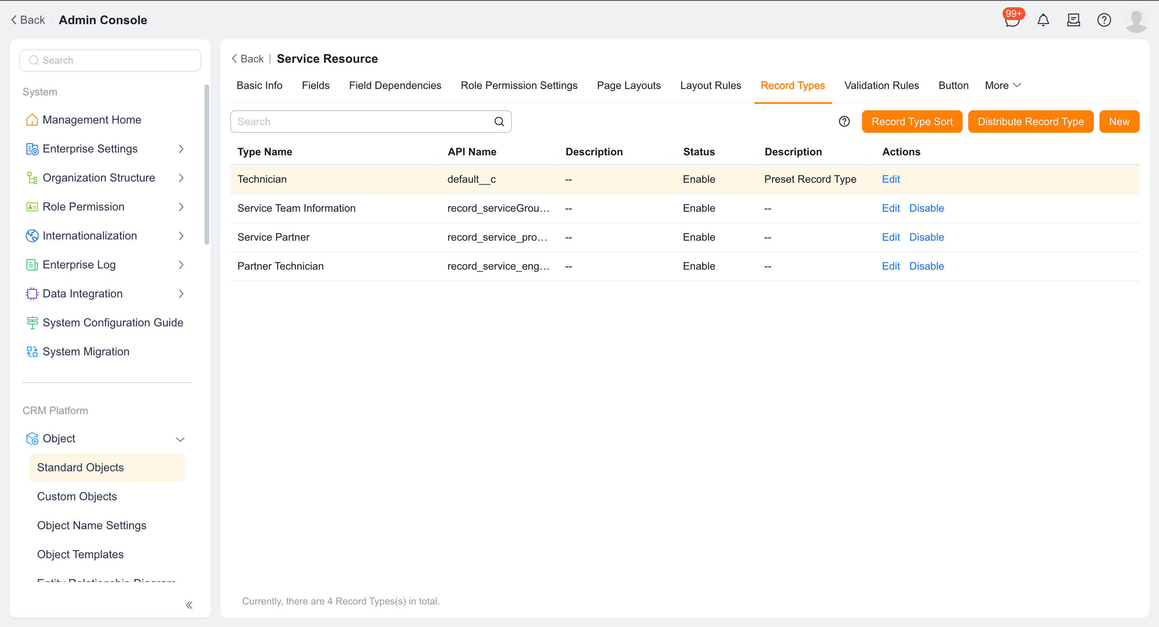The width and height of the screenshot is (1159, 627).
Task: Click the System Migration icon
Action: click(x=32, y=352)
